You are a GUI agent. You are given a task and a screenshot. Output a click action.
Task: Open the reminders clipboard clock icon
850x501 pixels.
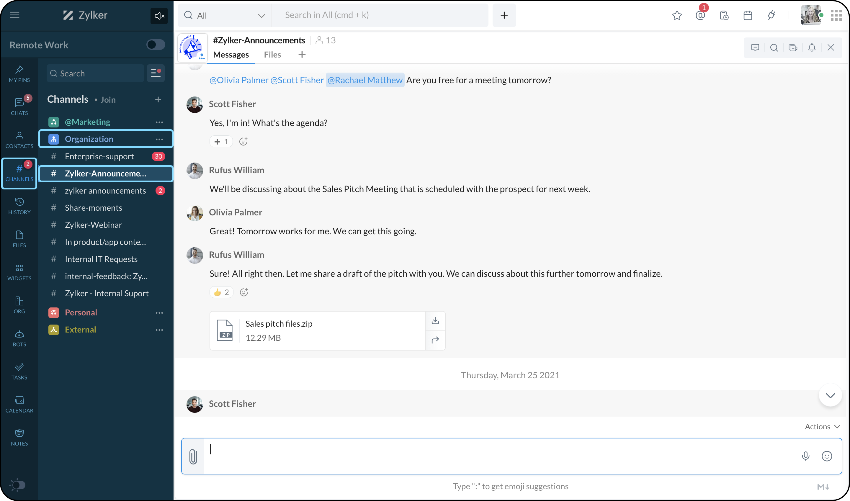click(x=724, y=16)
